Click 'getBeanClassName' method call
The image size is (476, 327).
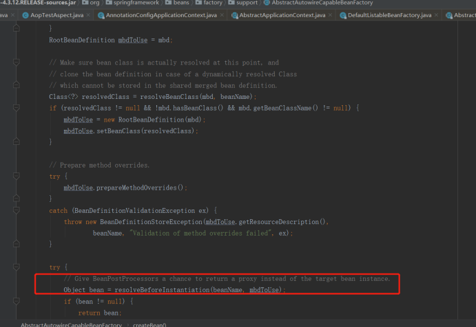[282, 108]
